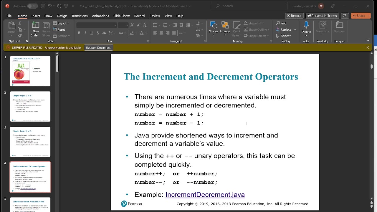
Task: Justify text alignment icon
Action: (174, 33)
